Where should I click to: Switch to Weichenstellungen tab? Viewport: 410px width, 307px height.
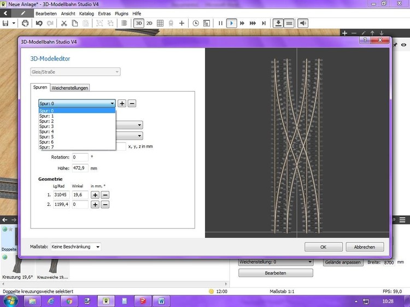click(69, 88)
